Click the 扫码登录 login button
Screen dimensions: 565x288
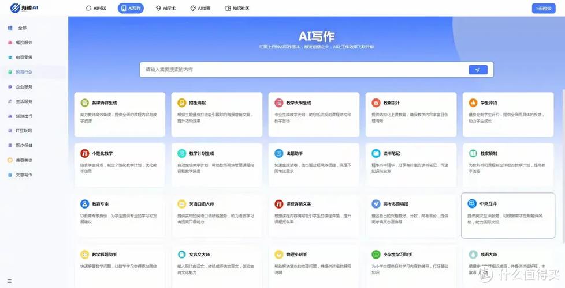point(544,8)
